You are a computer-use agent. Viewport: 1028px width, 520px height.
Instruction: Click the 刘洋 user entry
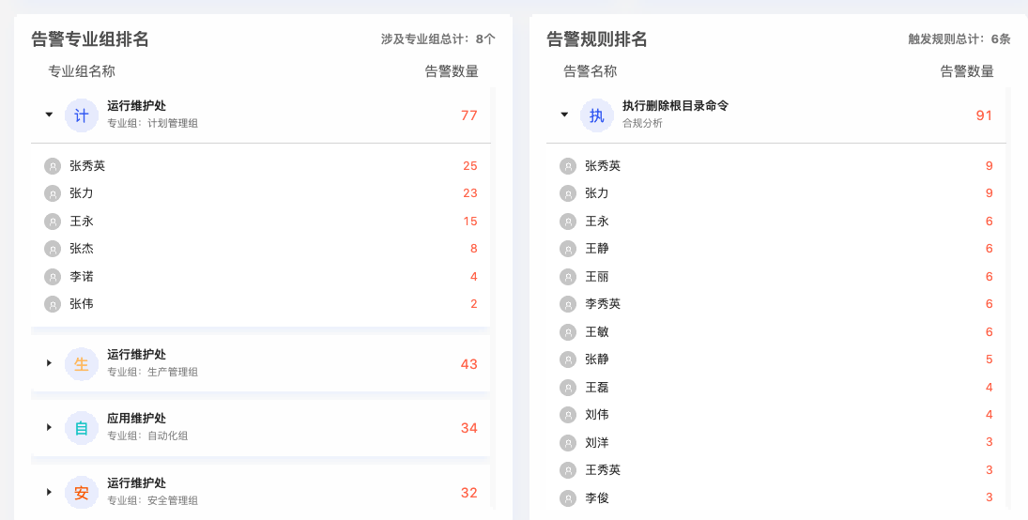pos(775,443)
